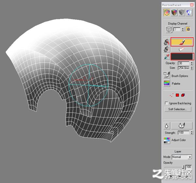The image size is (196, 183).
Task: Activate the Paint brush button
Action: coord(182,42)
